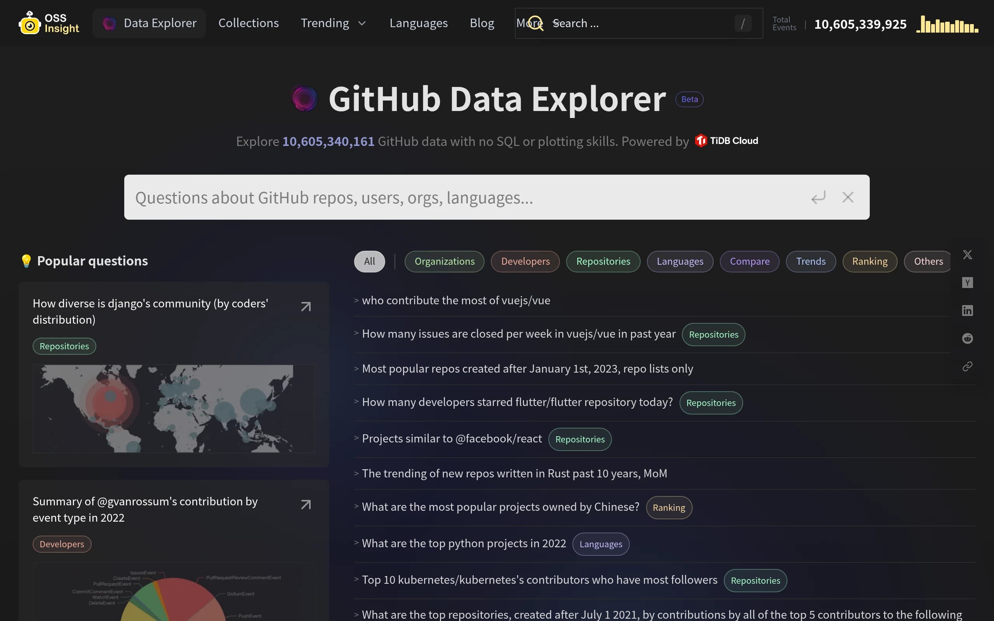994x621 pixels.
Task: Click Repositories tag beside vuejs issues question
Action: coord(713,335)
